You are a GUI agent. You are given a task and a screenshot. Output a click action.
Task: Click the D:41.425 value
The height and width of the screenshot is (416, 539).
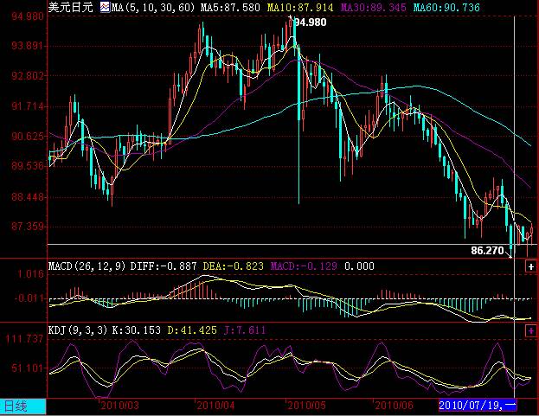[x=192, y=330]
